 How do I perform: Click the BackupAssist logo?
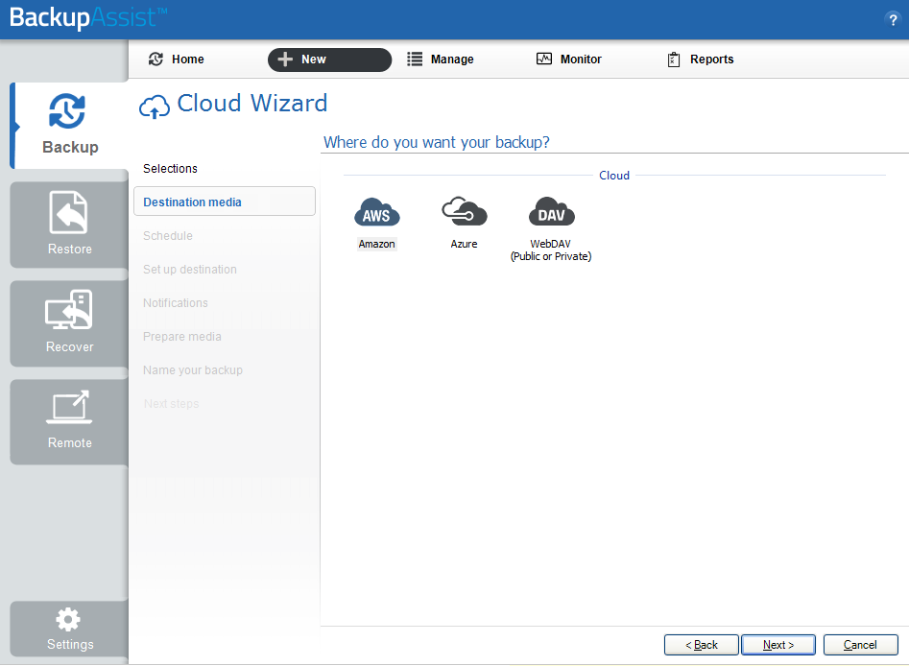(x=88, y=17)
